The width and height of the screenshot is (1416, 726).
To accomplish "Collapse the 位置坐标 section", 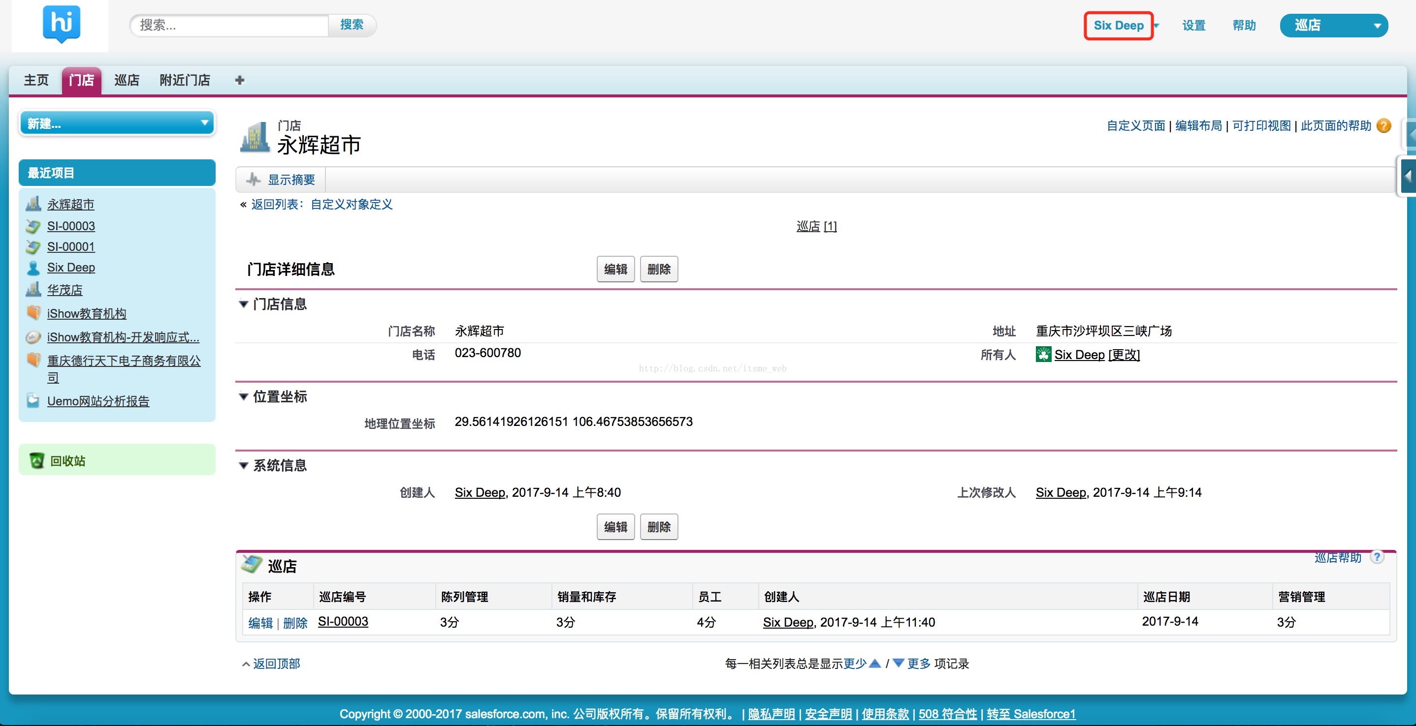I will click(x=244, y=396).
